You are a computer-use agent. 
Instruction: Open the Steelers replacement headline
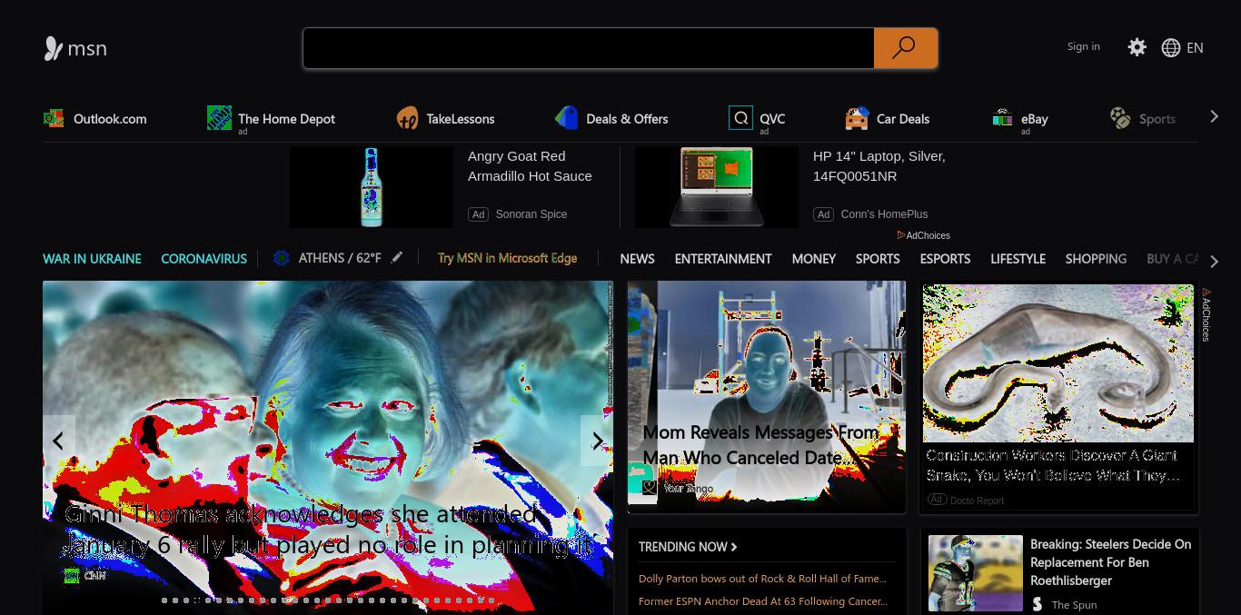(x=1110, y=562)
